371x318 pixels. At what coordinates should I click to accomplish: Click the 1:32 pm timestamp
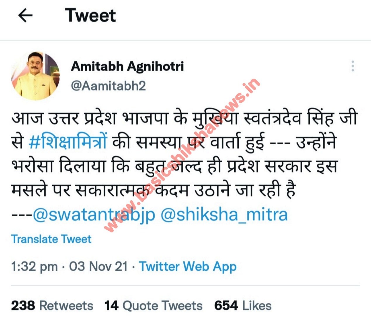34,267
